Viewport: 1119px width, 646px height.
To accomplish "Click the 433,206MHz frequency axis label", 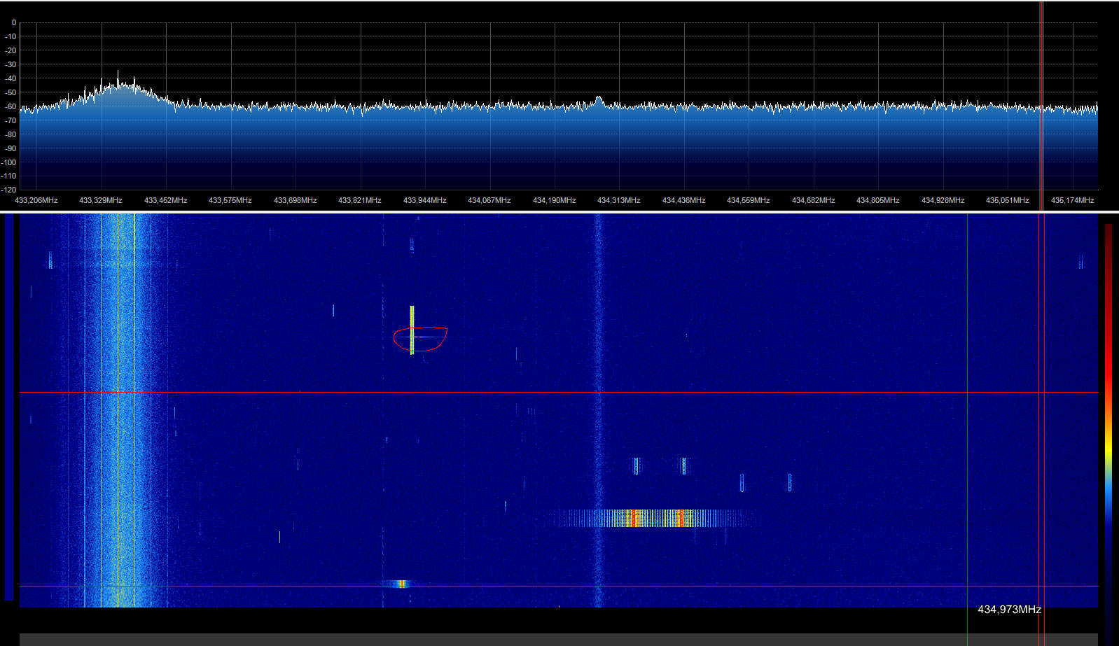I will 36,200.
